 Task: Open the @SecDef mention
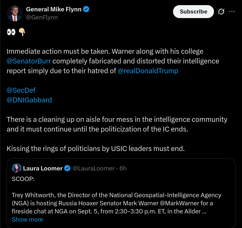coord(21,90)
